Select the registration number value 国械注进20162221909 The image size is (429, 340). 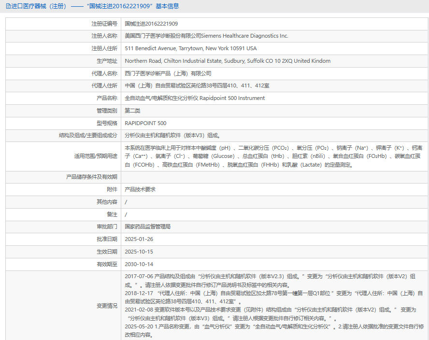[151, 24]
